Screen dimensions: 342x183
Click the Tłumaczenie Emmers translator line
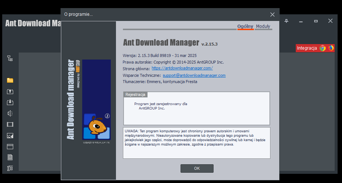coord(160,82)
